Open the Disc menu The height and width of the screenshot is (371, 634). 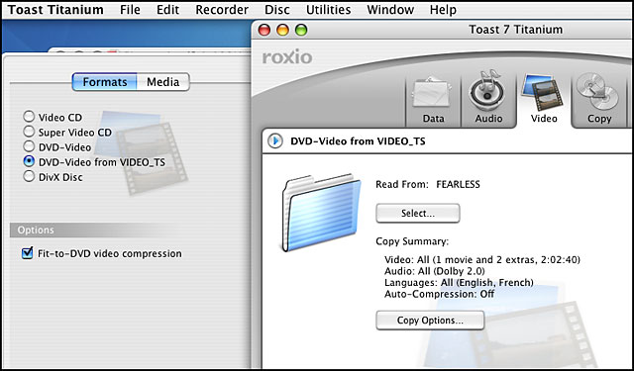coord(277,10)
